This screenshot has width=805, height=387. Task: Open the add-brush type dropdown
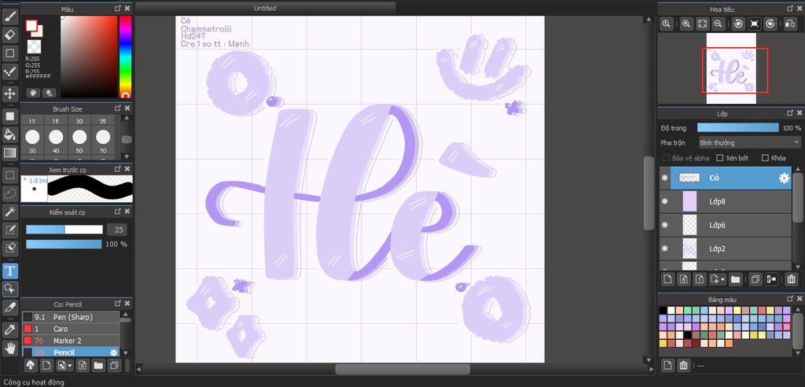[70, 366]
